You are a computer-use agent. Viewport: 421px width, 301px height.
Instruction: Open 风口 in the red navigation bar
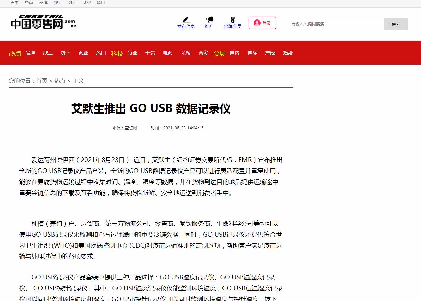[x=101, y=53]
